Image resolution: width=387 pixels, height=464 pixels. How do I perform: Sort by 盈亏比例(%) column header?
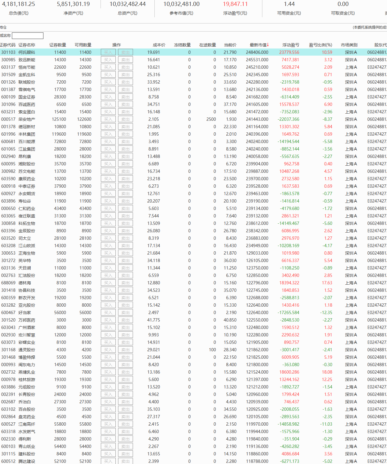[x=320, y=45]
